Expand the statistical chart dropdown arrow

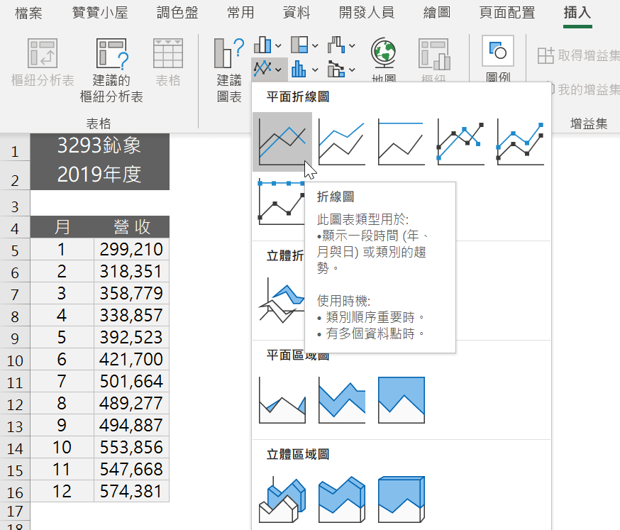click(315, 70)
